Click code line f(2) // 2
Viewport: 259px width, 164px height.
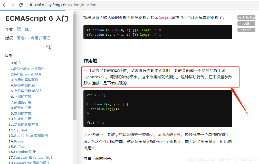[95, 123]
